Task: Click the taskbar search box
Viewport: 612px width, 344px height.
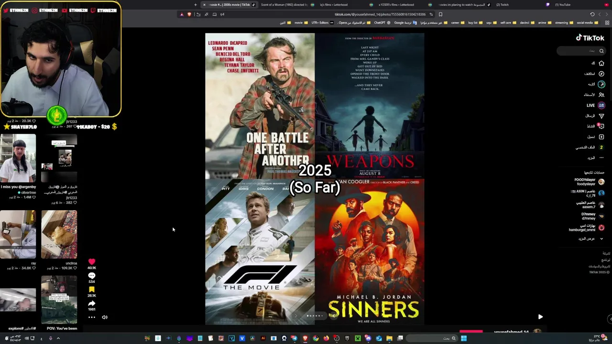Action: tap(433, 338)
